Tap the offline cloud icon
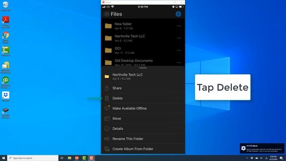 [107, 108]
